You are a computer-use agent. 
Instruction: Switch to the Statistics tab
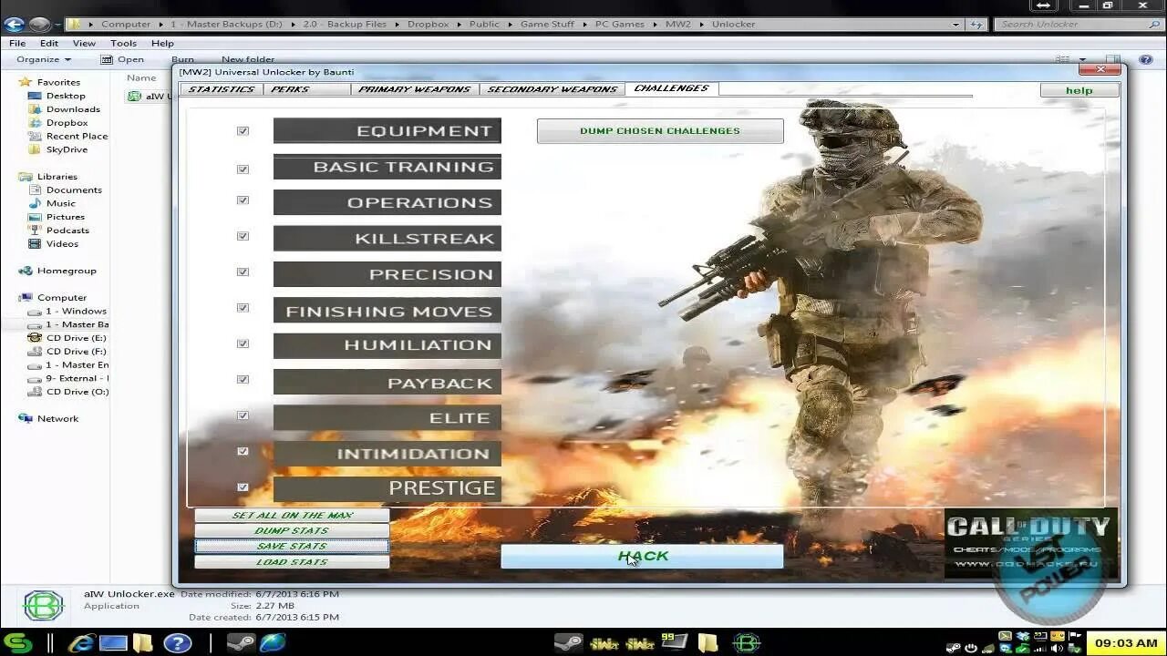[x=222, y=89]
